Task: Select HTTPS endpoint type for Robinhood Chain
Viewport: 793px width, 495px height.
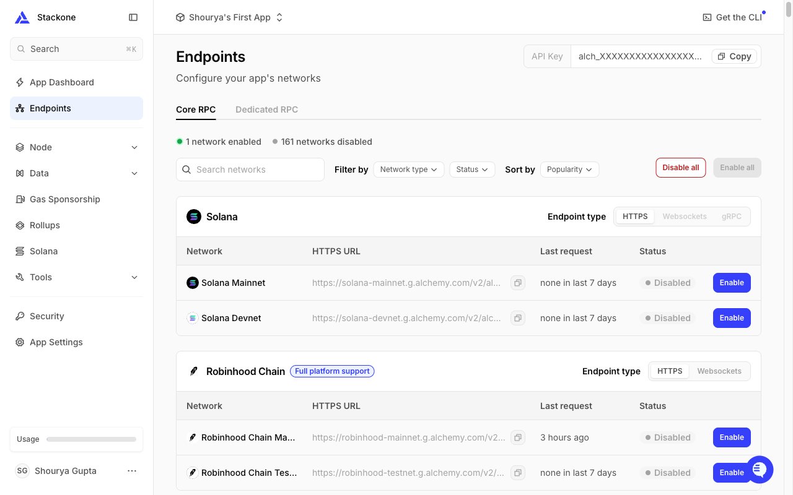Action: (670, 371)
